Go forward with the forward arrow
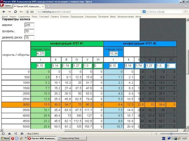The height and width of the screenshot is (141, 189). (10, 12)
